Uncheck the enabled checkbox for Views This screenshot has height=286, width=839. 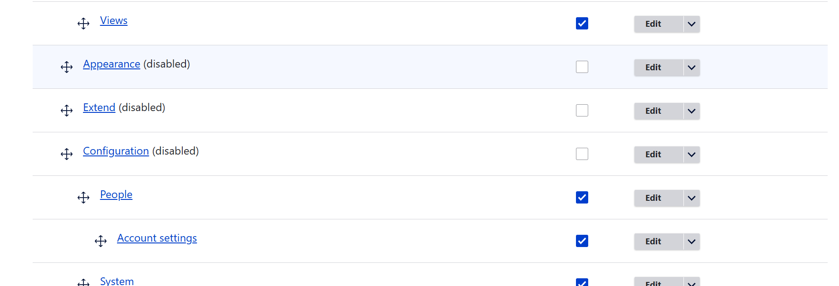pos(582,24)
